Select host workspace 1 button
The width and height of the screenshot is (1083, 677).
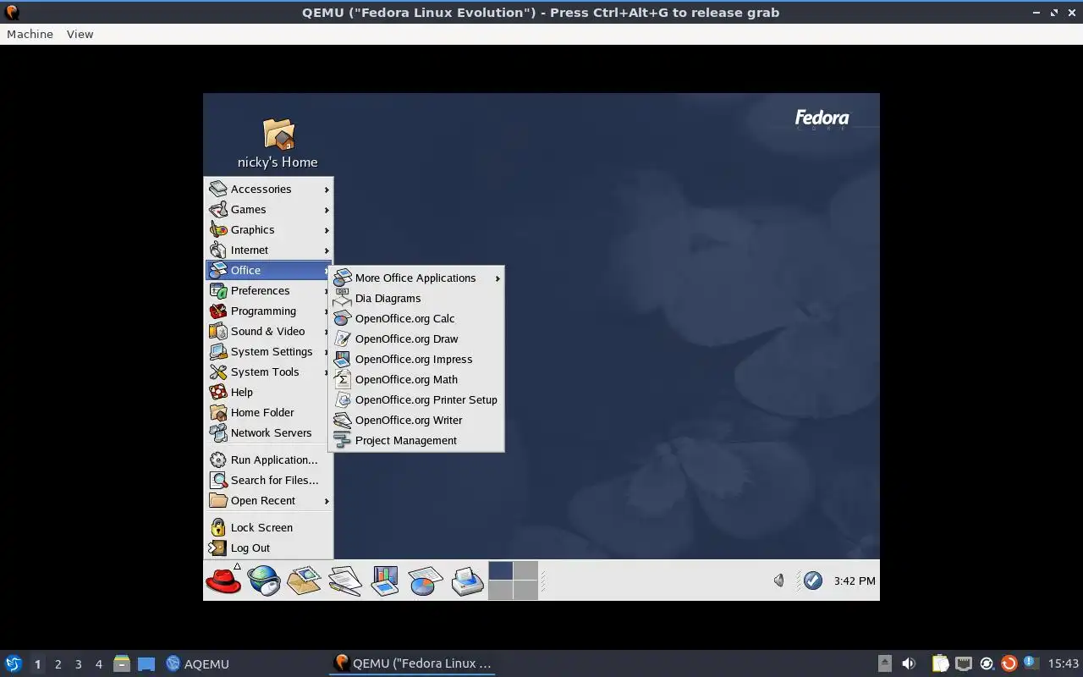37,664
